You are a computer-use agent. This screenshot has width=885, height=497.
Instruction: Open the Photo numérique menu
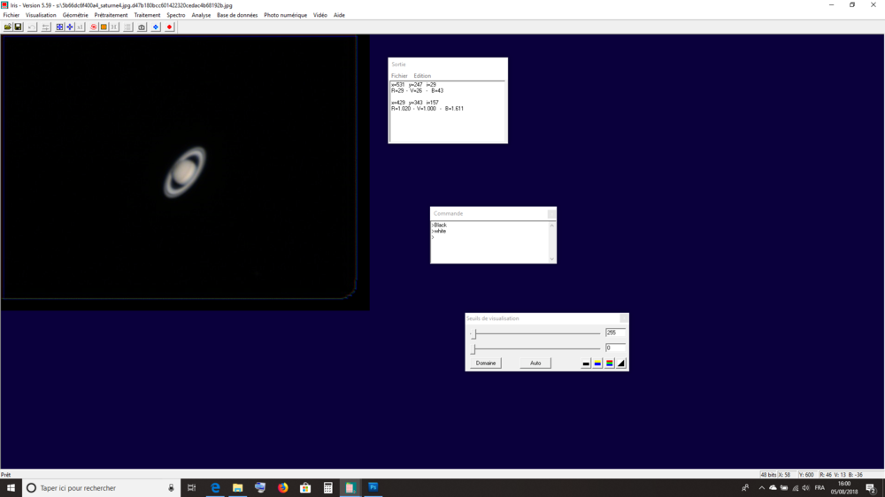tap(286, 15)
